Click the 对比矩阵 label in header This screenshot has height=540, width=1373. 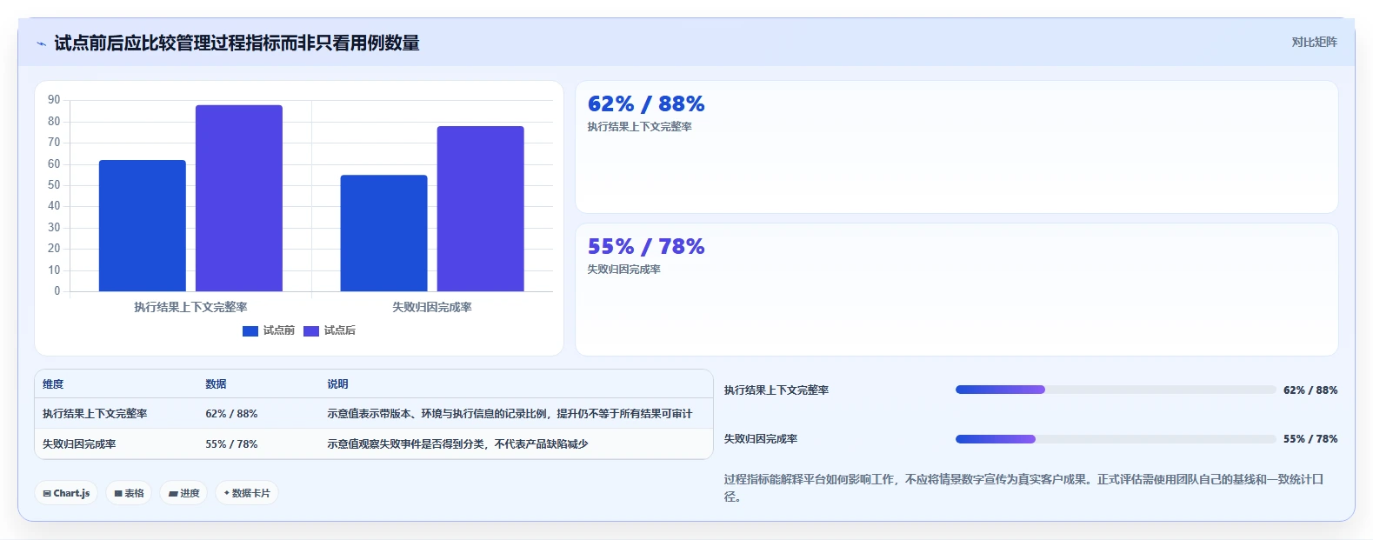coord(1314,42)
